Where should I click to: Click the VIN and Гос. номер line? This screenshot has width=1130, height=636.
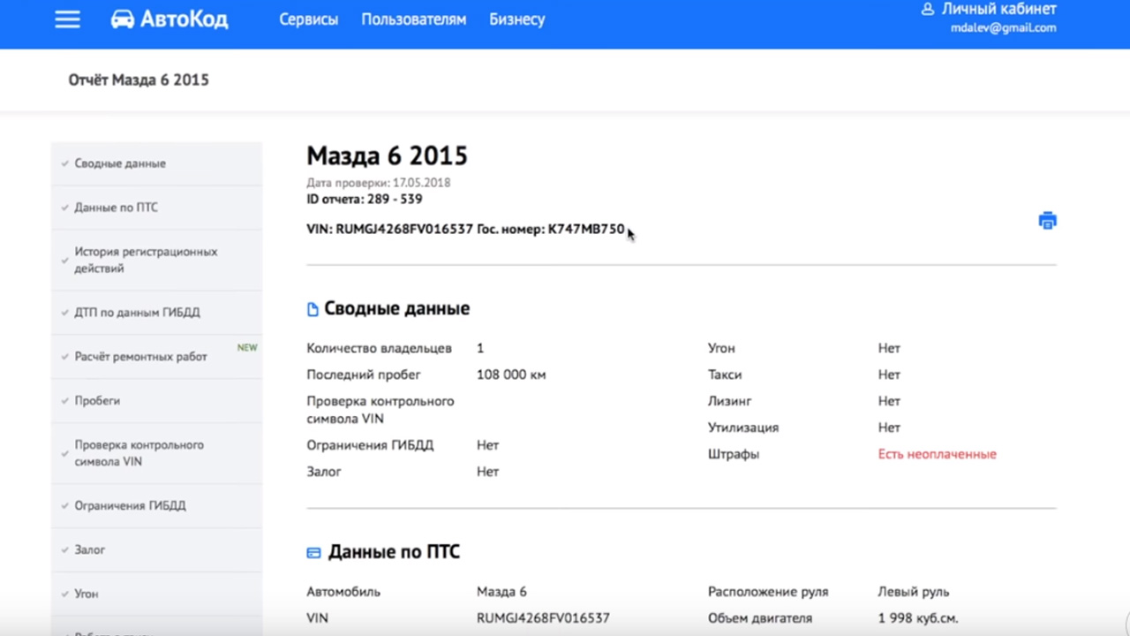[465, 229]
